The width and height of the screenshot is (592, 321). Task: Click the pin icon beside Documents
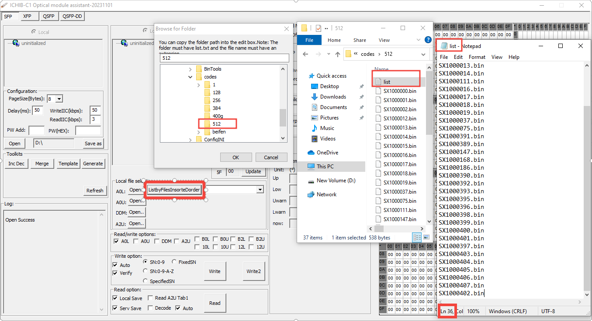tap(362, 107)
